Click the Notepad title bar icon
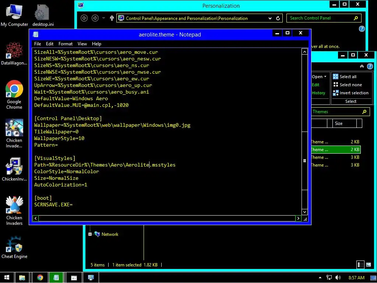This screenshot has height=283, width=377. tap(36, 34)
